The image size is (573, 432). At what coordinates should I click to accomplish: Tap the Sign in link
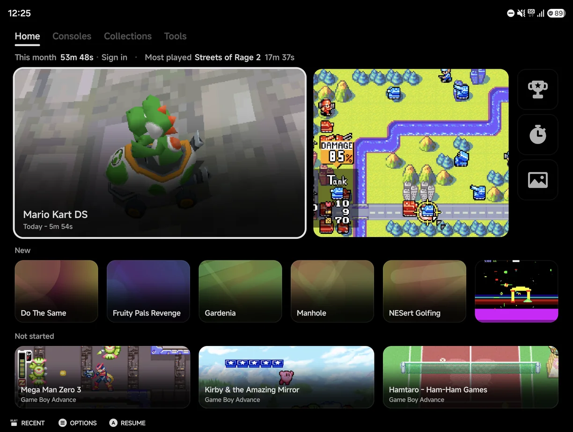click(x=114, y=58)
